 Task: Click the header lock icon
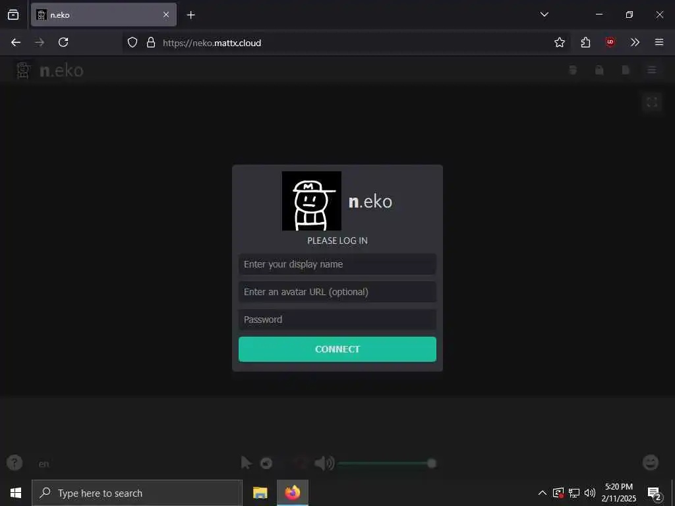[599, 70]
